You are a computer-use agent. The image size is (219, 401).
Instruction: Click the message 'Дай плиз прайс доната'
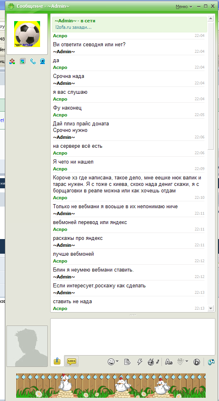[x=81, y=124]
